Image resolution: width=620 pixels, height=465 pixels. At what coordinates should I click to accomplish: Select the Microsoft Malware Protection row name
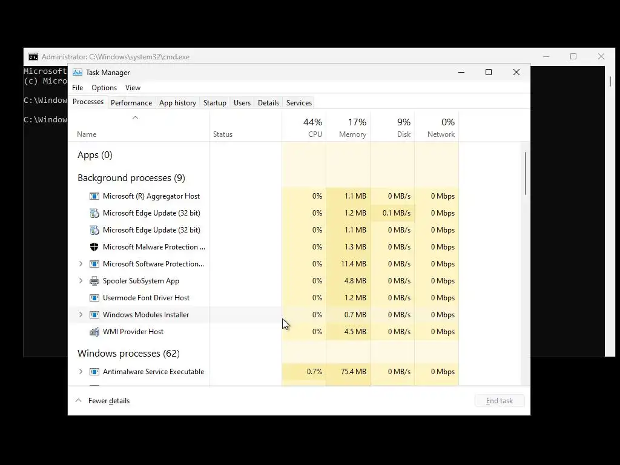[154, 247]
